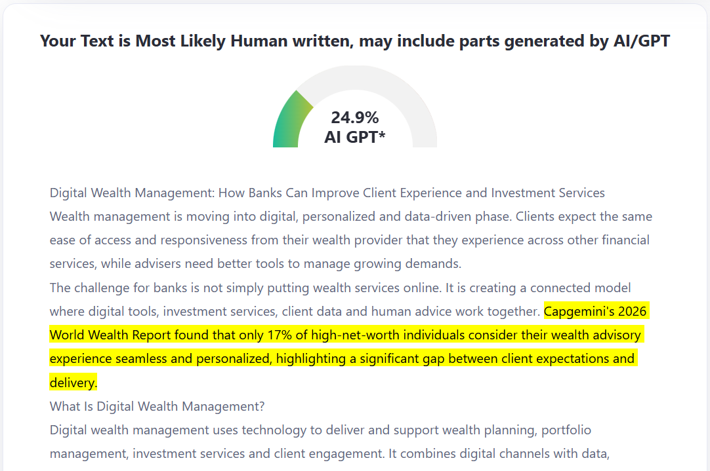Image resolution: width=710 pixels, height=471 pixels.
Task: Click the highlighted text 'Capgemini's 2026'
Action: (595, 311)
